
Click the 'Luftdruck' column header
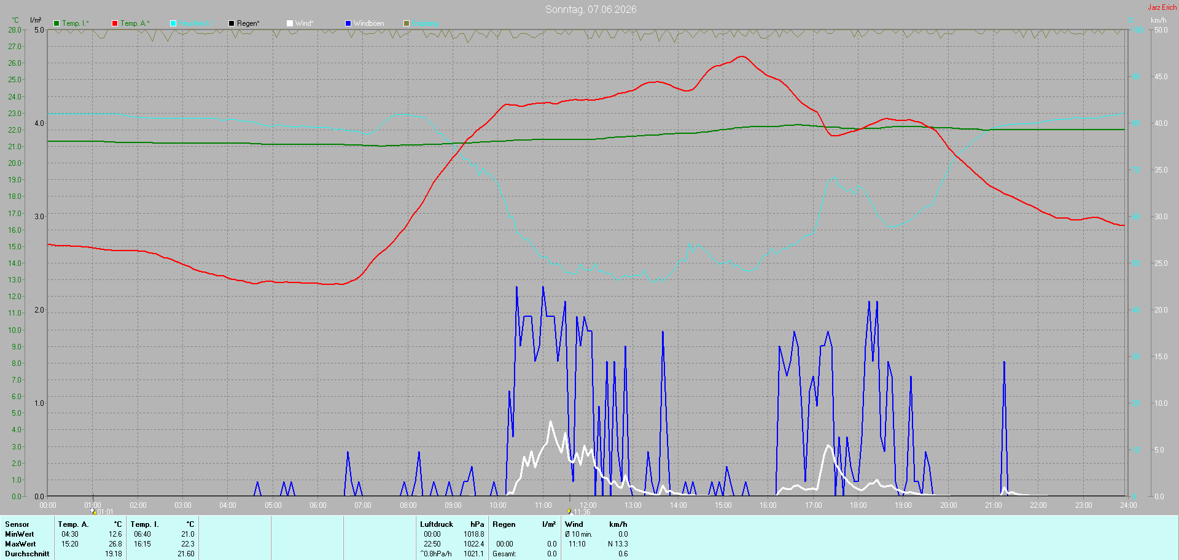(x=437, y=524)
